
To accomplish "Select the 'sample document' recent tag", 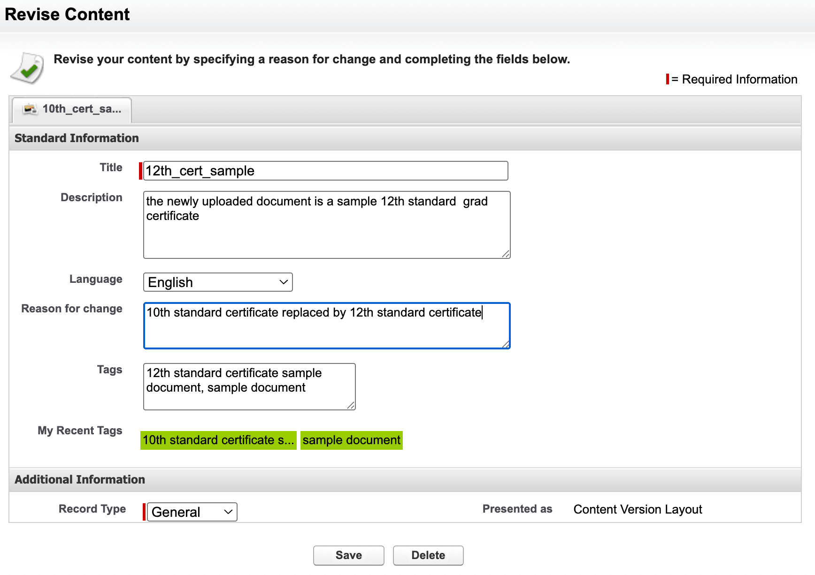I will click(351, 440).
